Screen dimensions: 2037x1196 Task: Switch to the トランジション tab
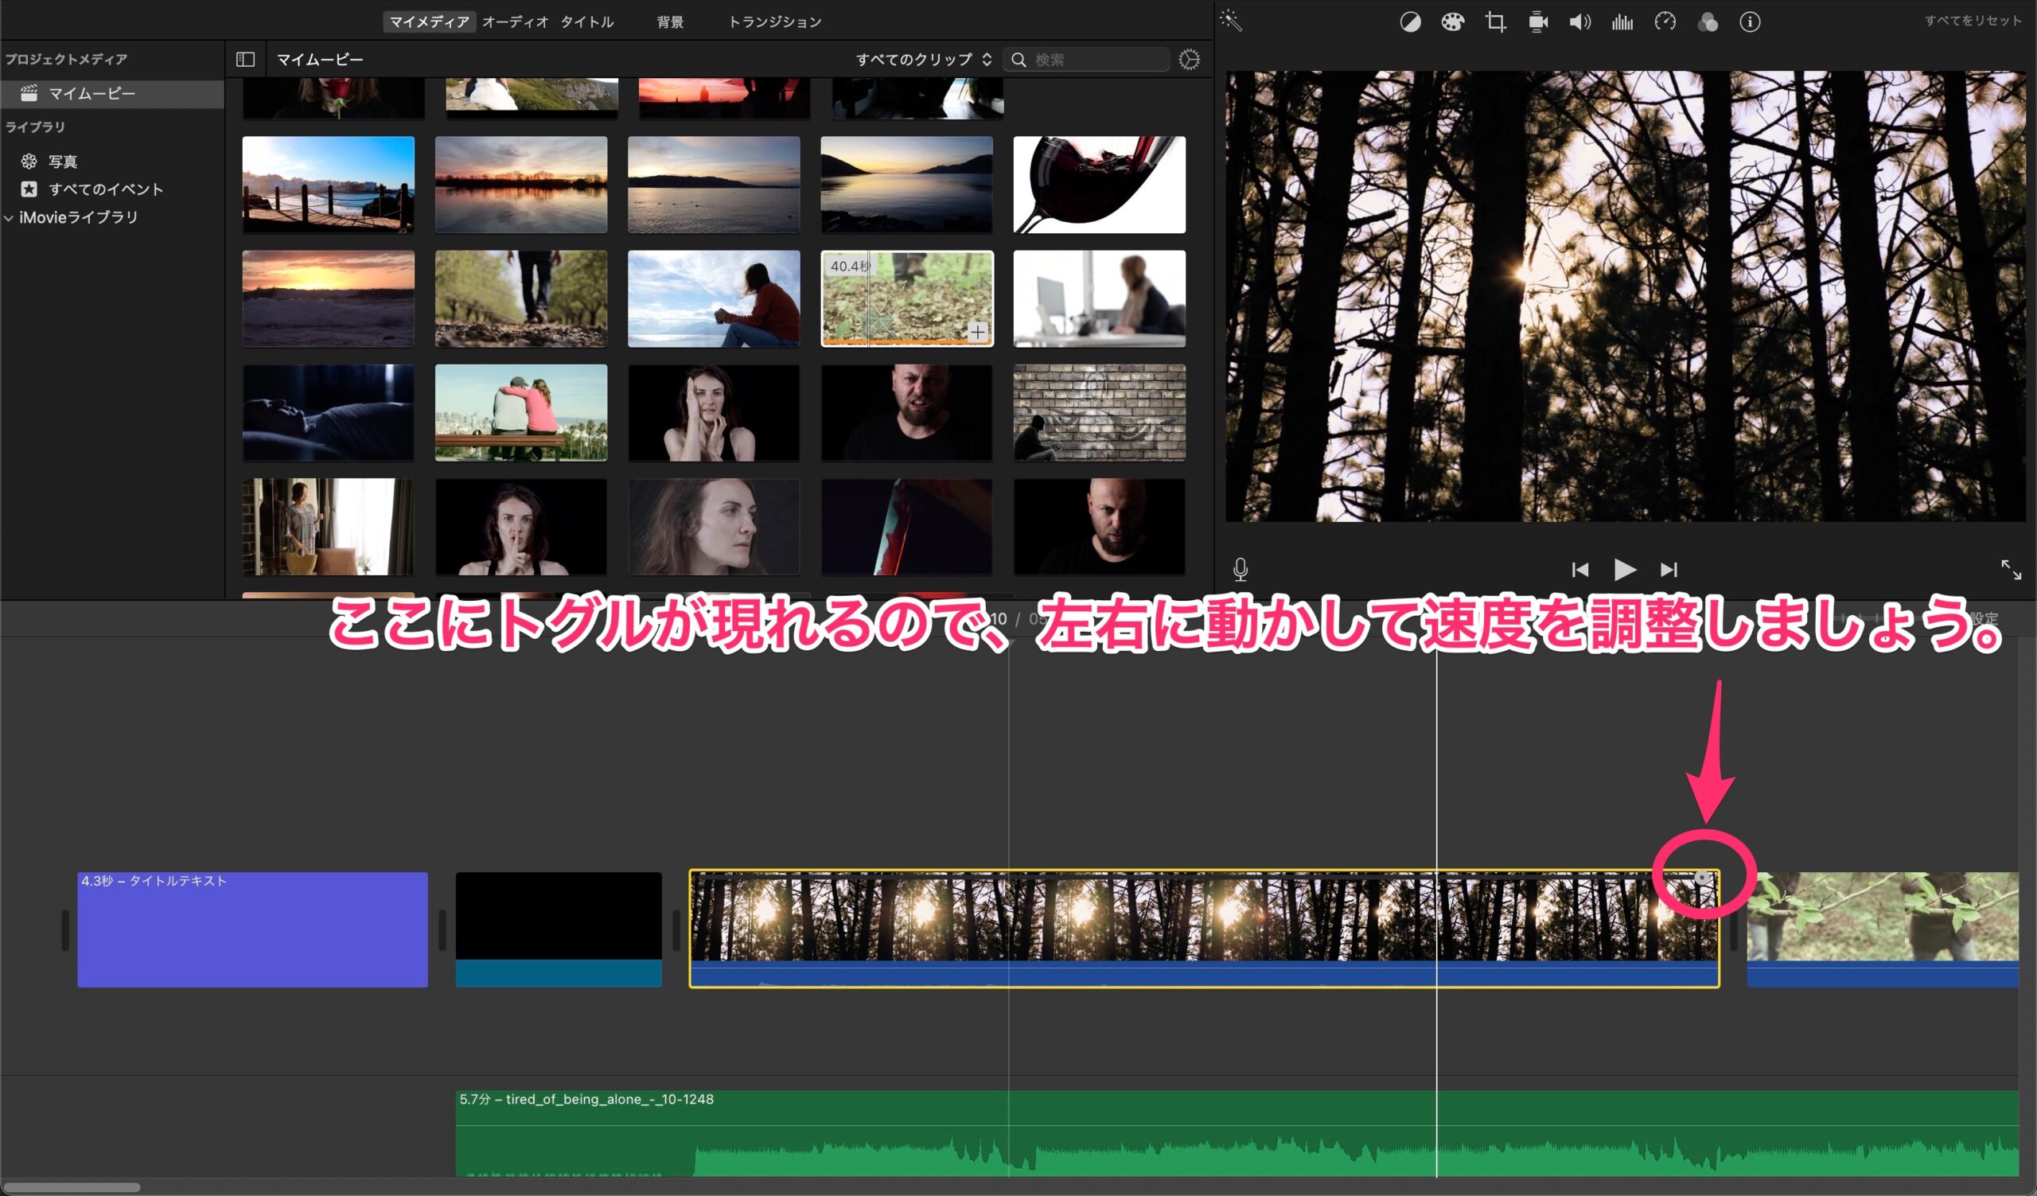pyautogui.click(x=774, y=21)
